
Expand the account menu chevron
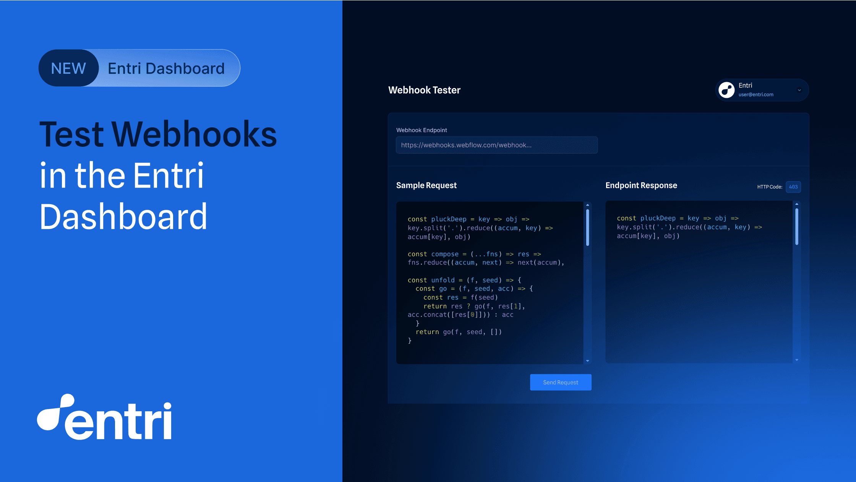coord(799,90)
